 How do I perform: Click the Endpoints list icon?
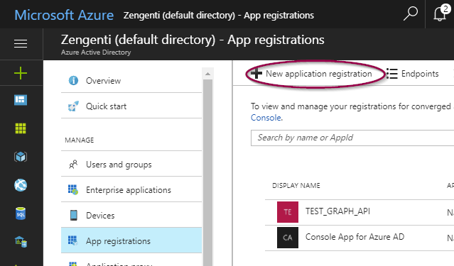pyautogui.click(x=391, y=74)
